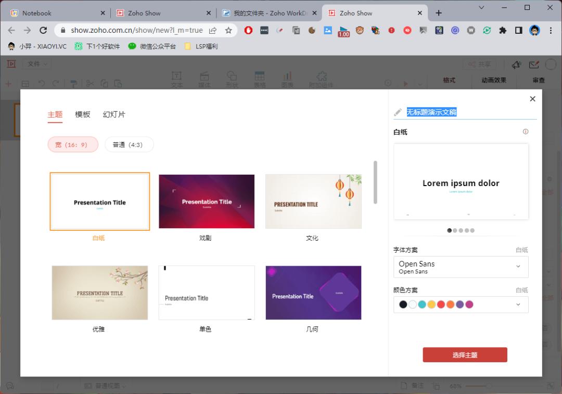Select the 宽 (16:9) aspect ratio
This screenshot has height=394, width=562.
click(72, 145)
